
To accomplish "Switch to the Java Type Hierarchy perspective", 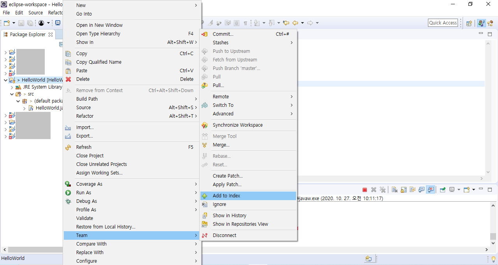I will [490, 23].
